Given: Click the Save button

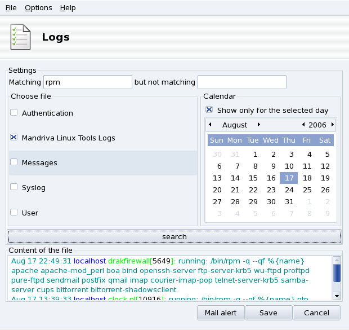Looking at the screenshot, I should pyautogui.click(x=269, y=313).
